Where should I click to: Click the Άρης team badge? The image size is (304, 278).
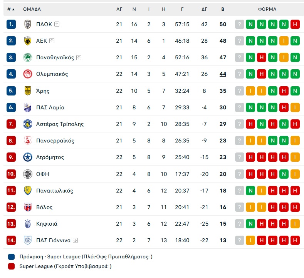pyautogui.click(x=28, y=90)
